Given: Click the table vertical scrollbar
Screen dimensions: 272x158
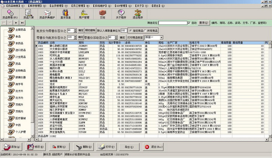Looking at the screenshot, I should click(270, 89).
